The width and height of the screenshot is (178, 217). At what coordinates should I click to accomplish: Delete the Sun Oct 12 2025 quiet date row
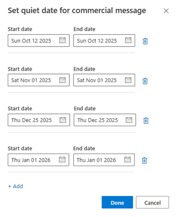point(145,41)
